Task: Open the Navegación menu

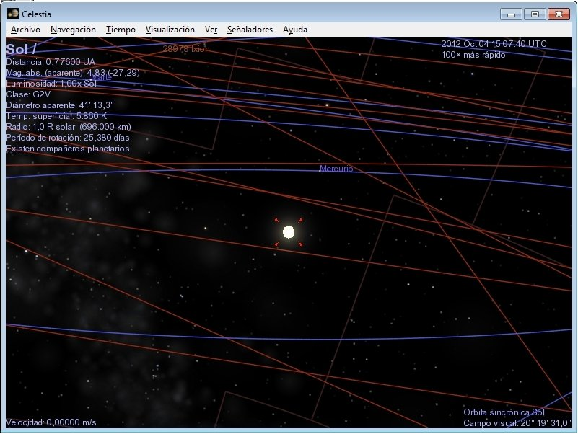Action: (73, 30)
